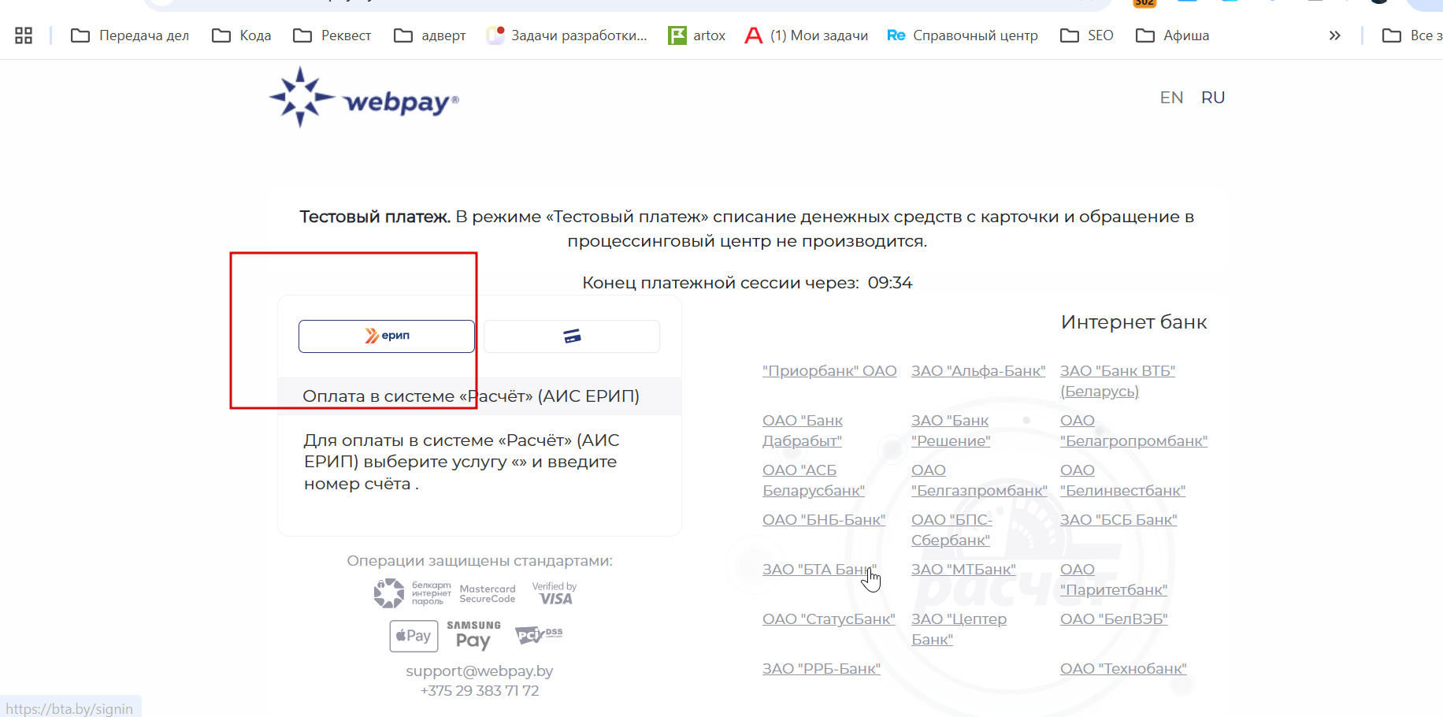Viewport: 1443px width, 717px height.
Task: Open the Афиша bookmark folder
Action: [x=1173, y=35]
